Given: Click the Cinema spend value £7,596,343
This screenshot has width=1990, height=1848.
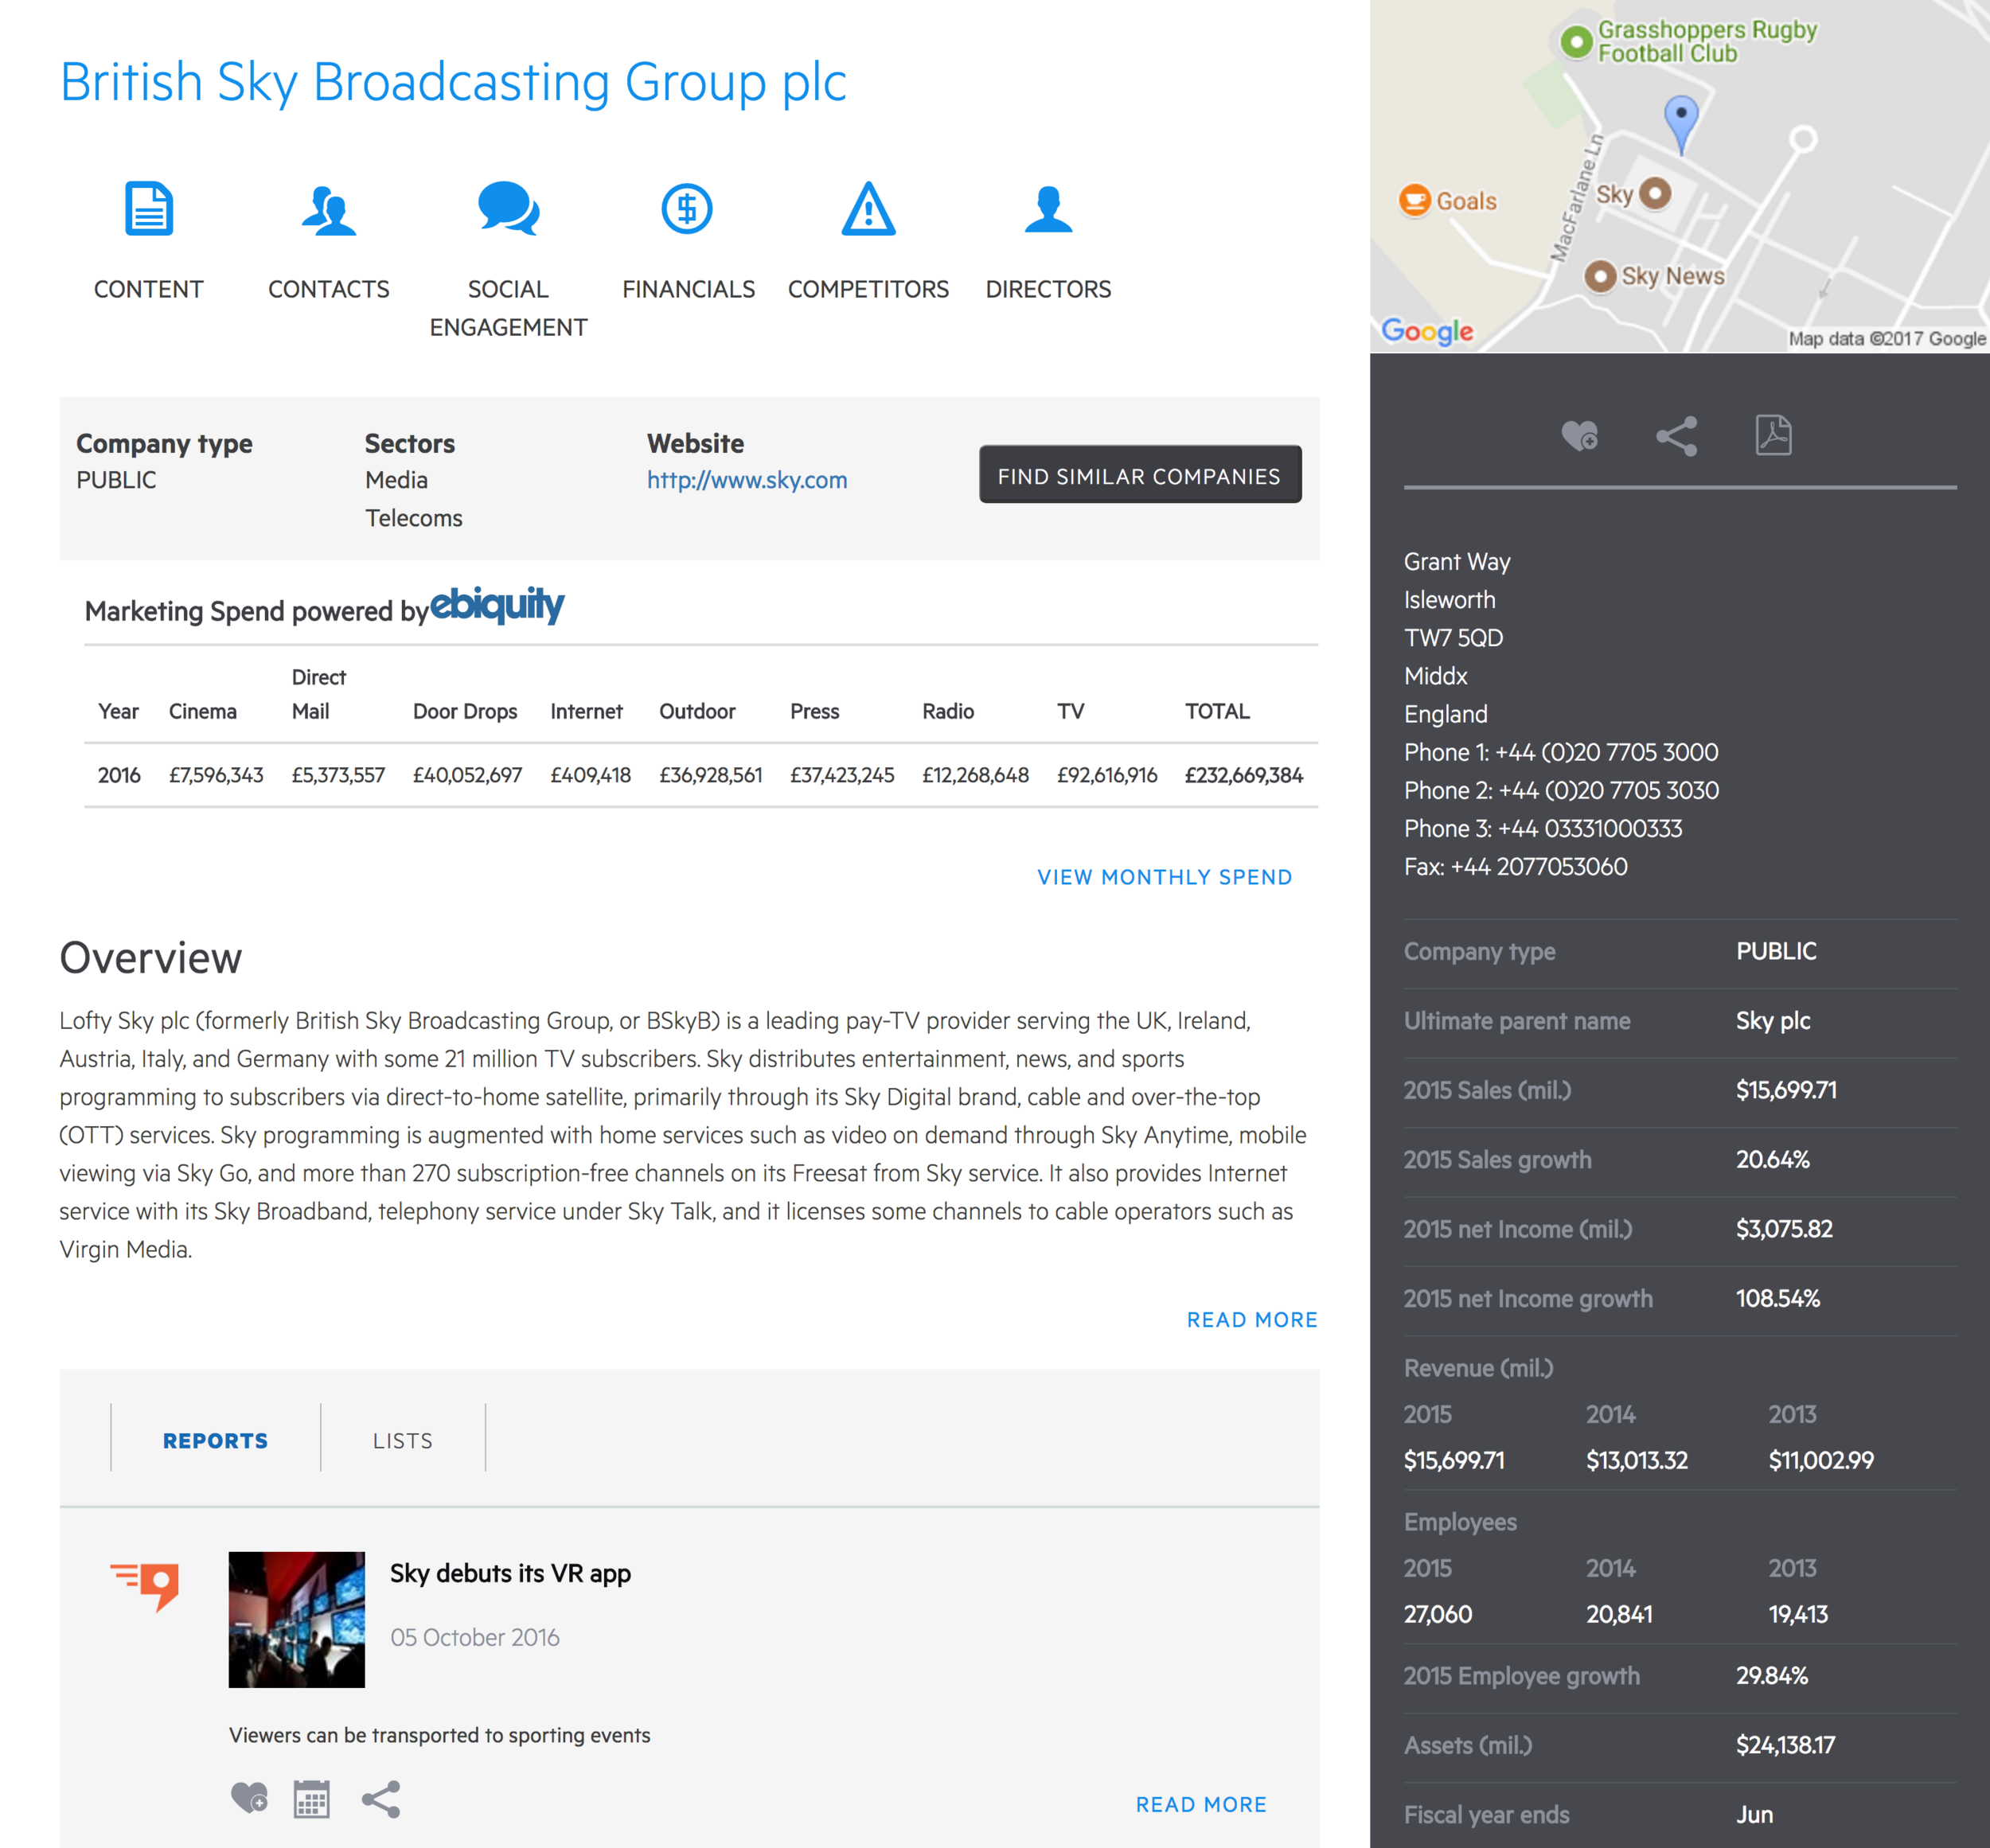Looking at the screenshot, I should click(216, 775).
